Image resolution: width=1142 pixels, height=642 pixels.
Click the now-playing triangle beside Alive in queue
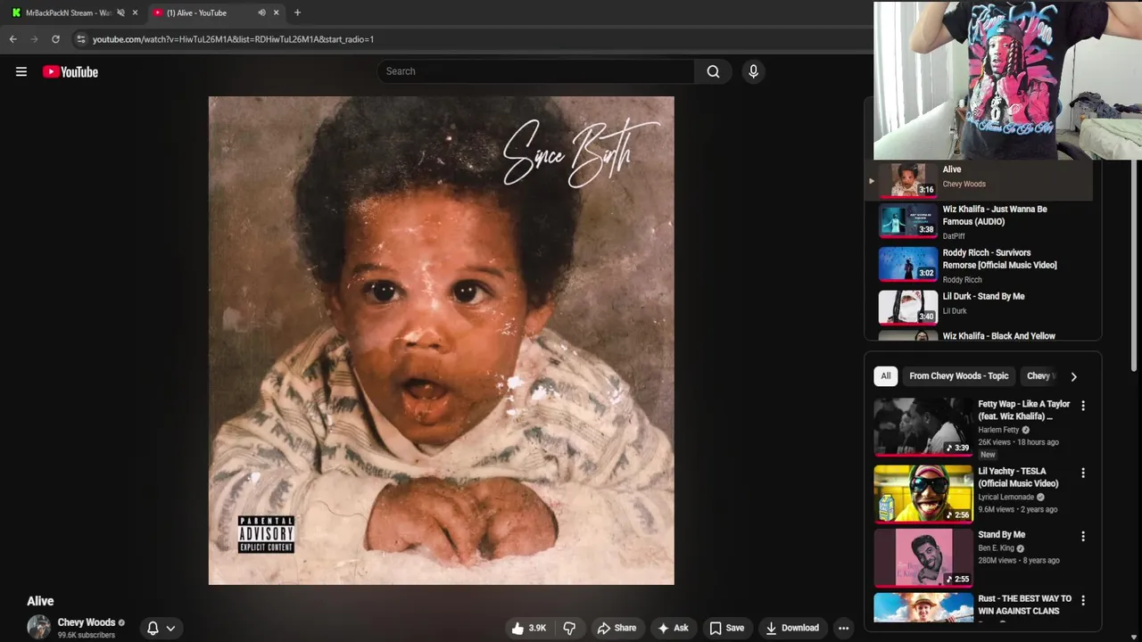pyautogui.click(x=872, y=181)
